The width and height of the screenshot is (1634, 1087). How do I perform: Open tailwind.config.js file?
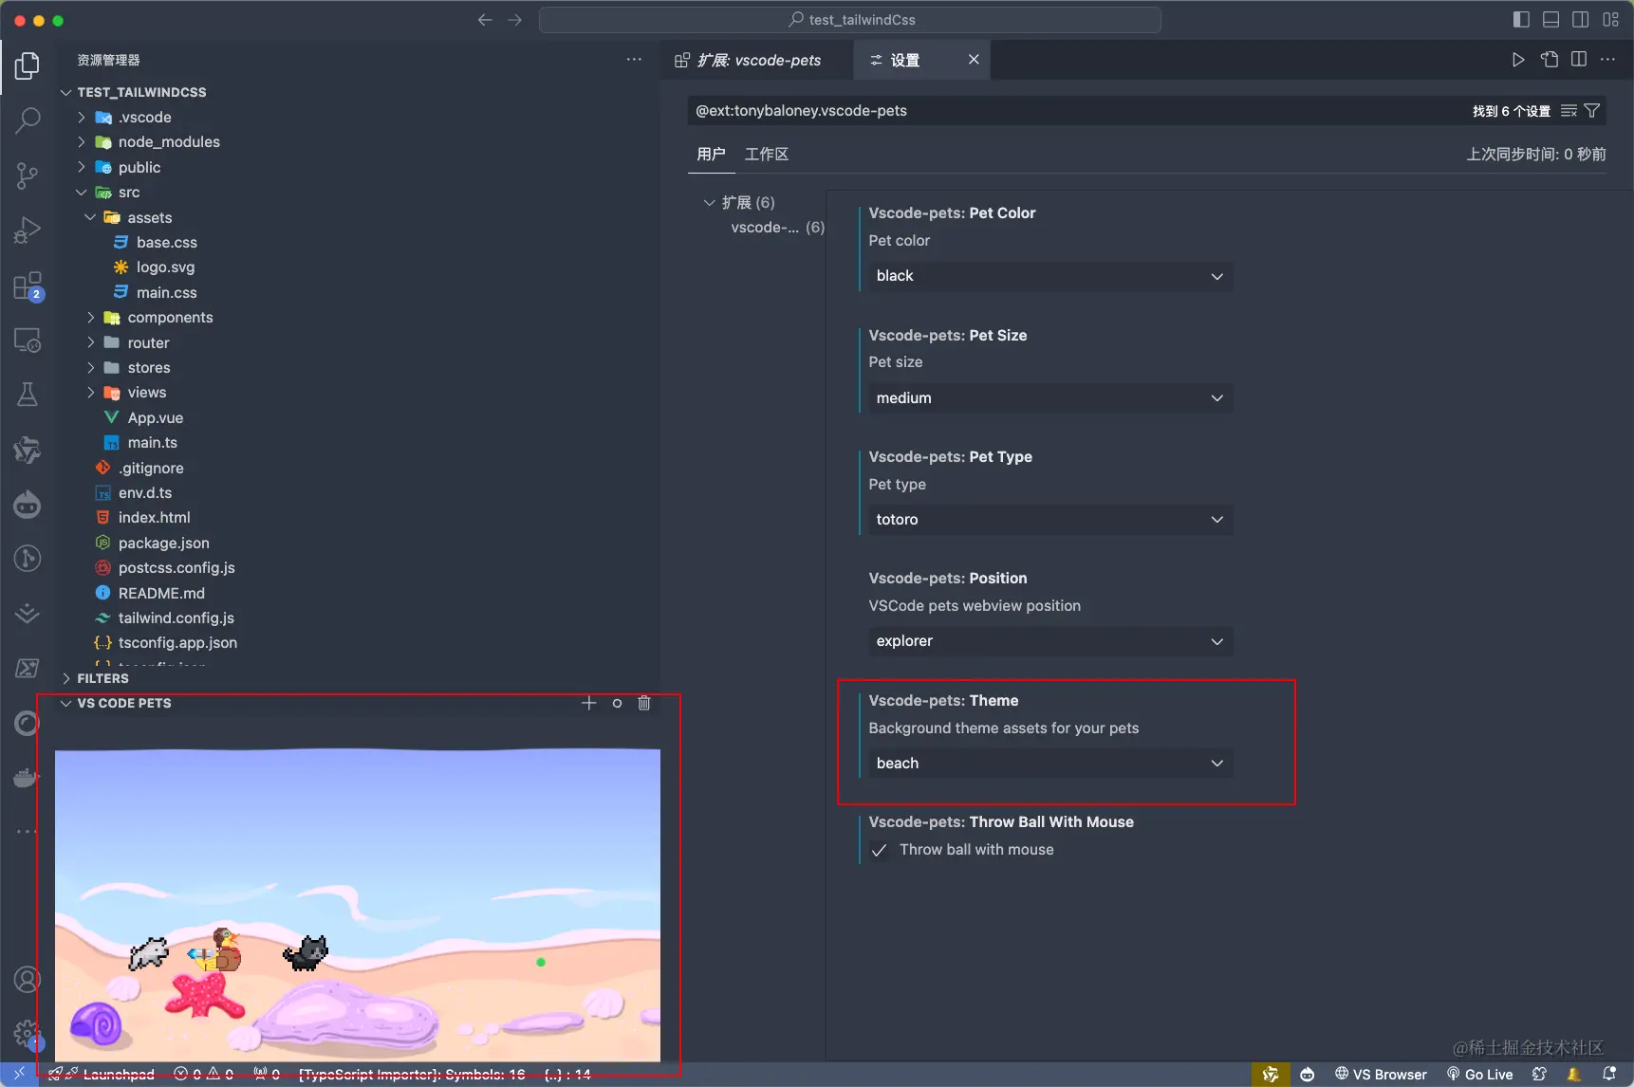click(176, 618)
